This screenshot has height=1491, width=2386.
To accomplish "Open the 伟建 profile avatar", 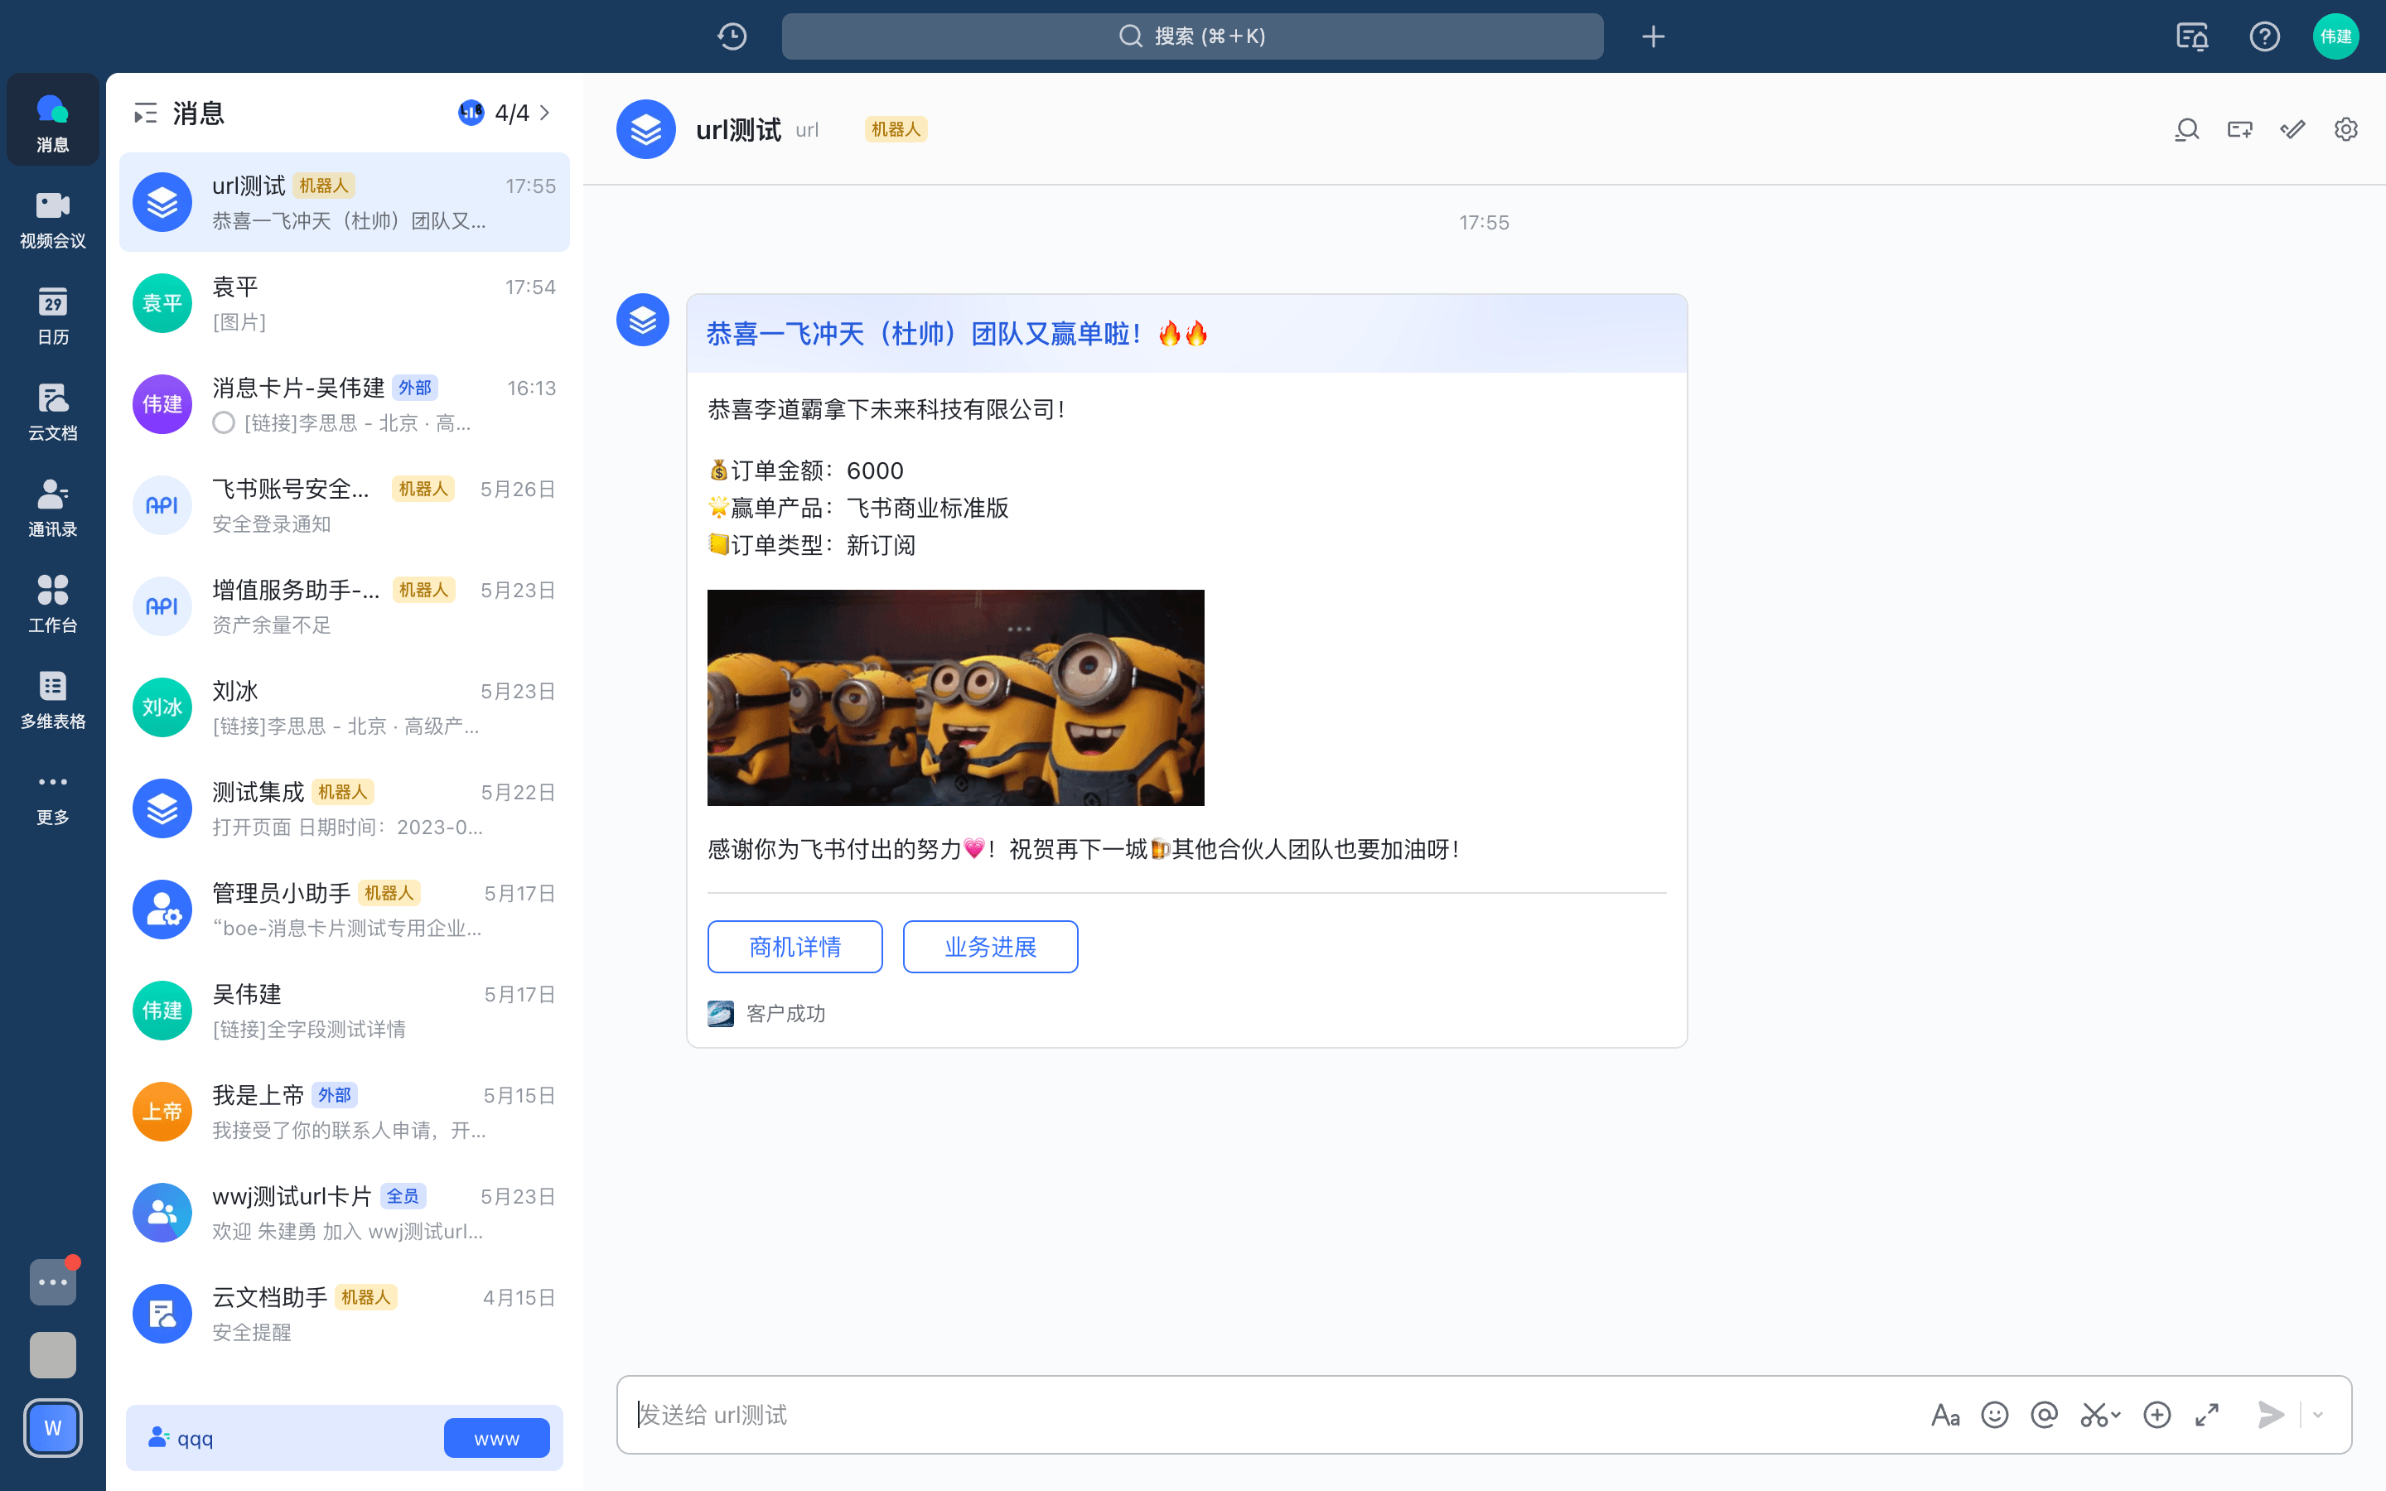I will [2335, 36].
